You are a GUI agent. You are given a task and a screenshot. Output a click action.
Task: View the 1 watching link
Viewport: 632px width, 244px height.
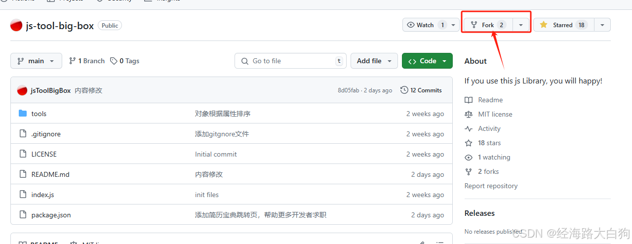point(494,157)
